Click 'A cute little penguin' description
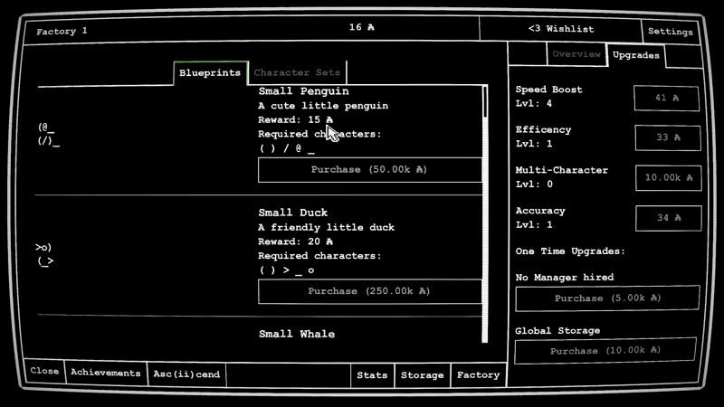Screen dimensions: 724x407 point(323,106)
